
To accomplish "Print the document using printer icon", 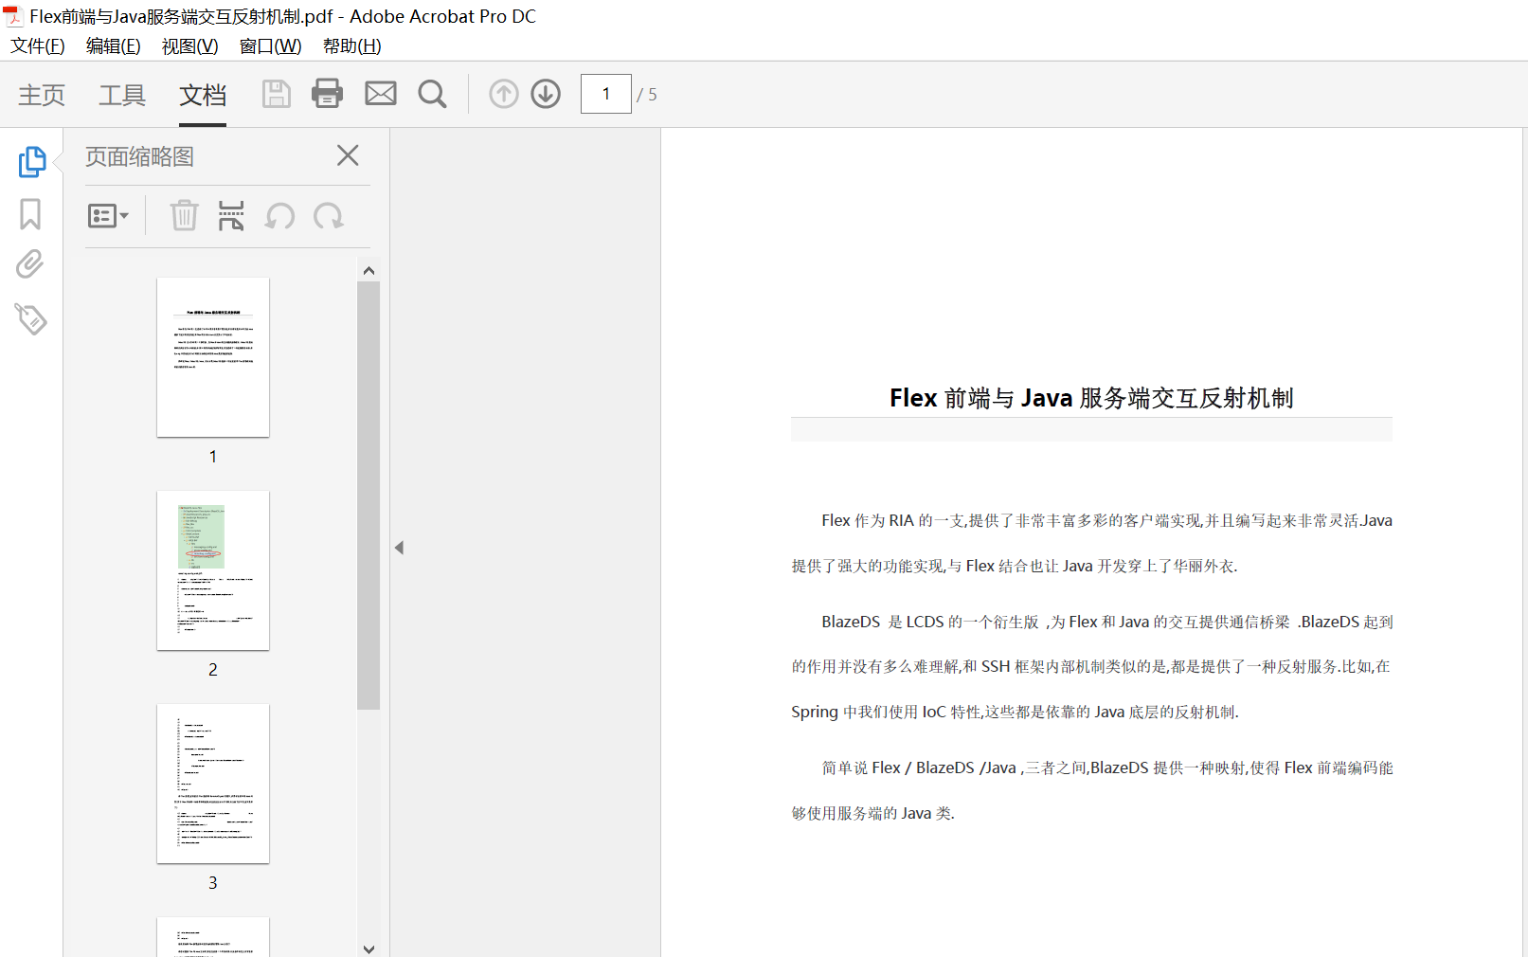I will [328, 93].
